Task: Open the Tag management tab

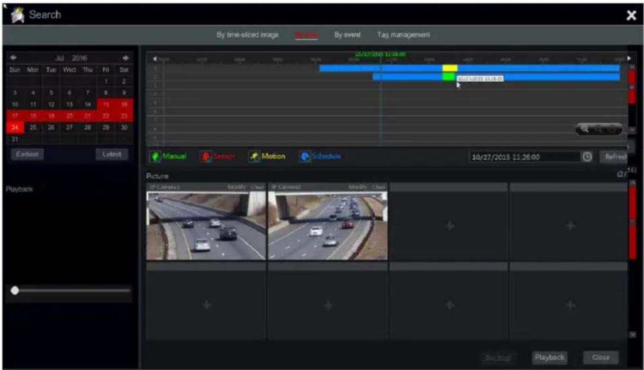Action: point(404,35)
